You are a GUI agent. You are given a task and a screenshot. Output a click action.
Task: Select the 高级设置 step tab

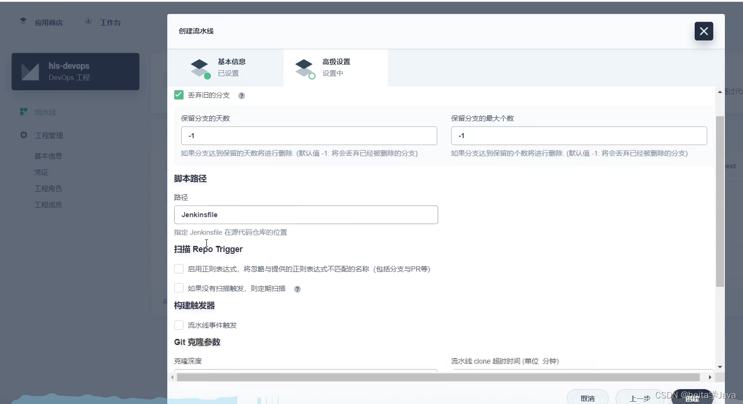(335, 68)
